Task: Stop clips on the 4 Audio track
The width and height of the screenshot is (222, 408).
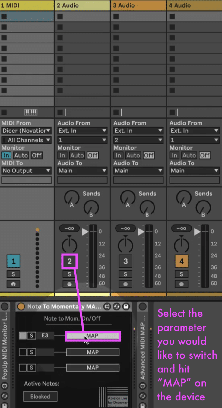Action: 172,112
